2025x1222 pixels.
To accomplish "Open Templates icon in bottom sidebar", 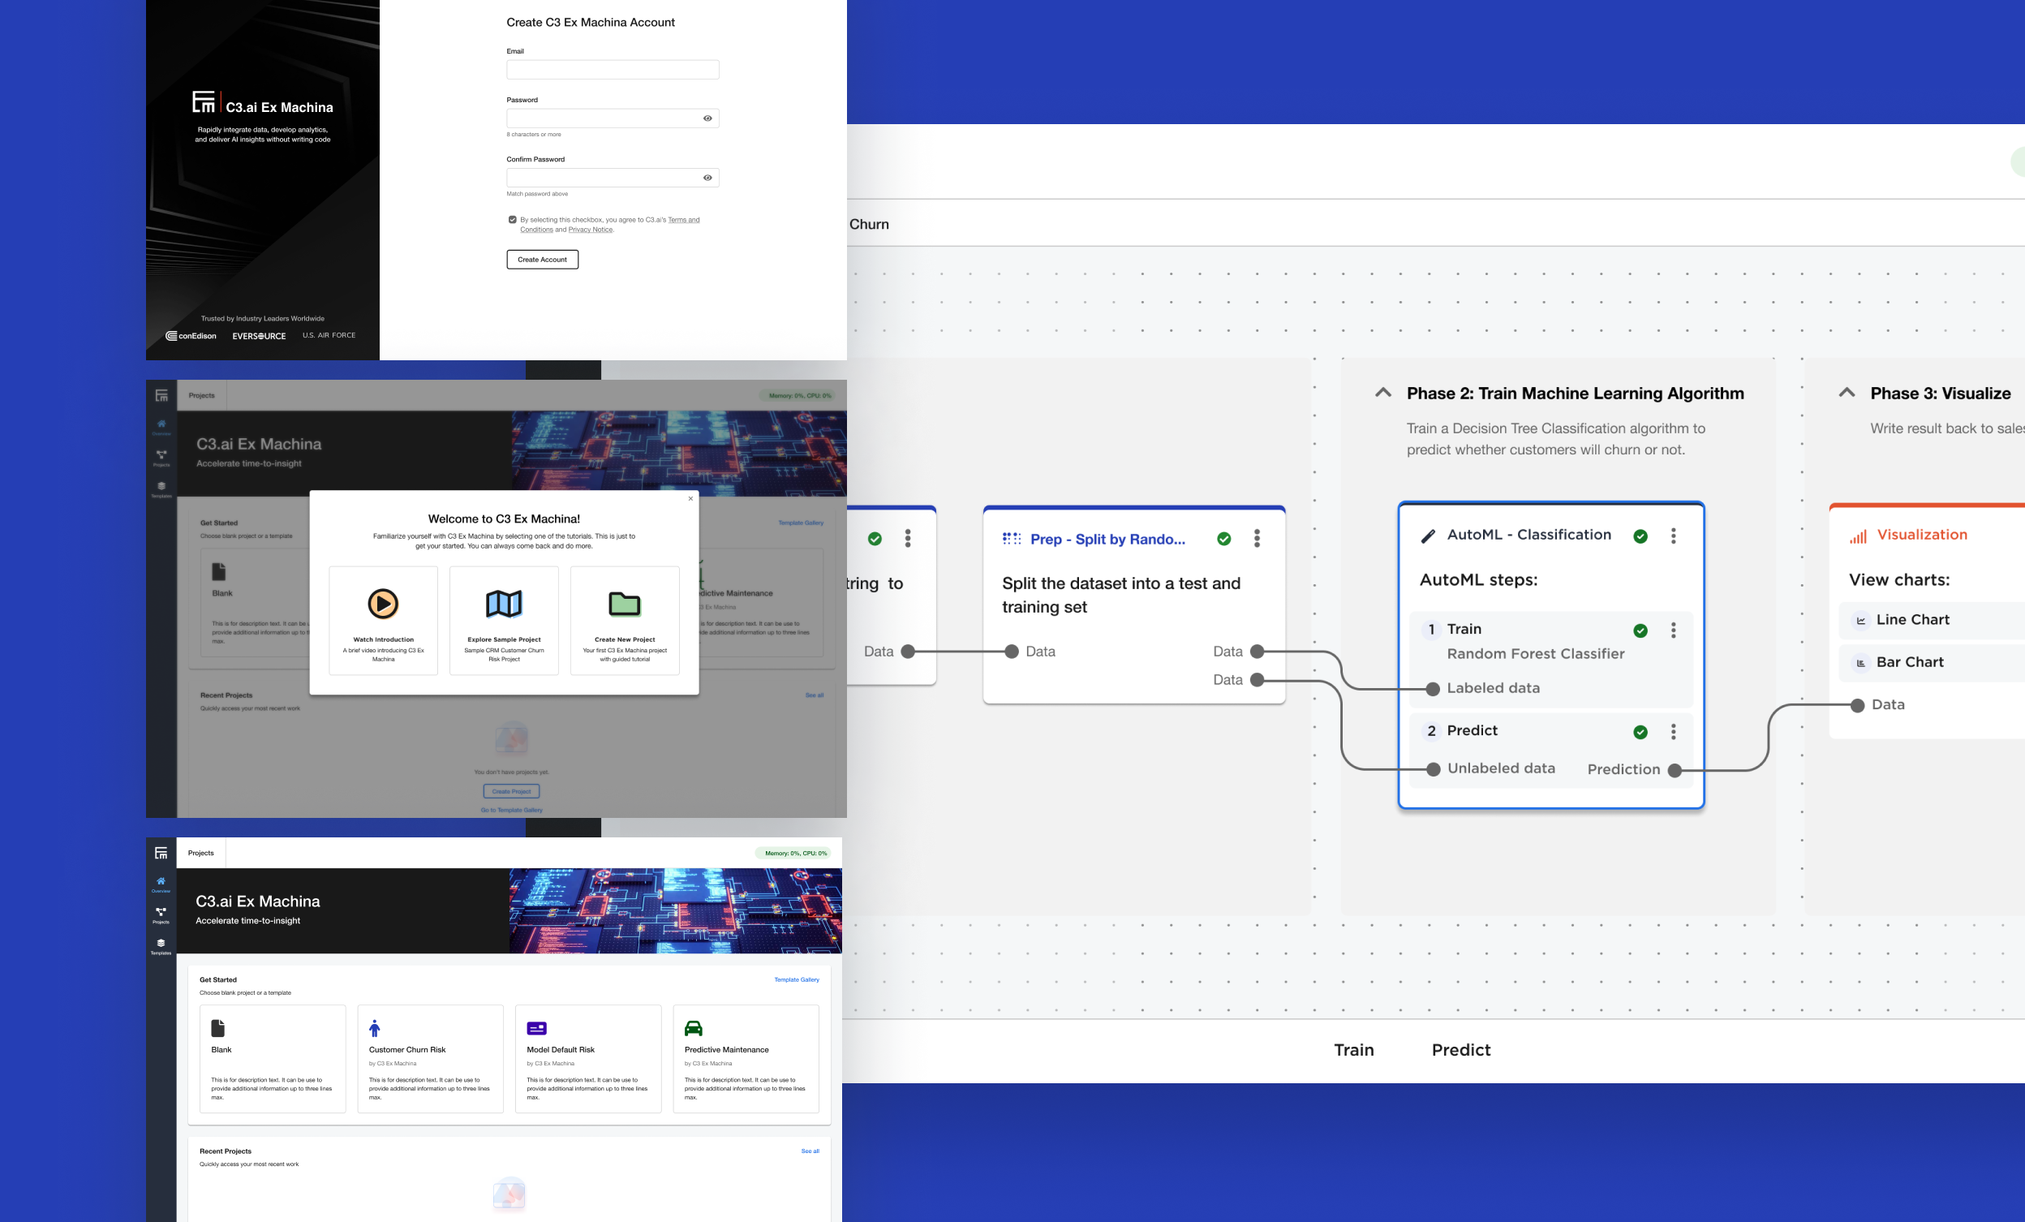I will pyautogui.click(x=161, y=944).
